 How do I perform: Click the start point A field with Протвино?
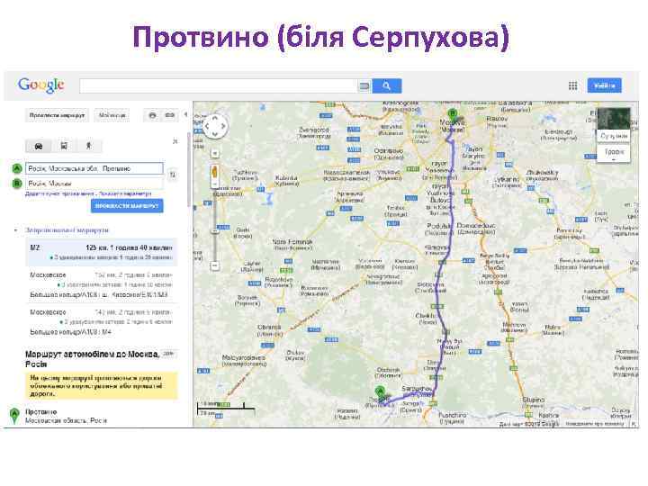pos(94,168)
